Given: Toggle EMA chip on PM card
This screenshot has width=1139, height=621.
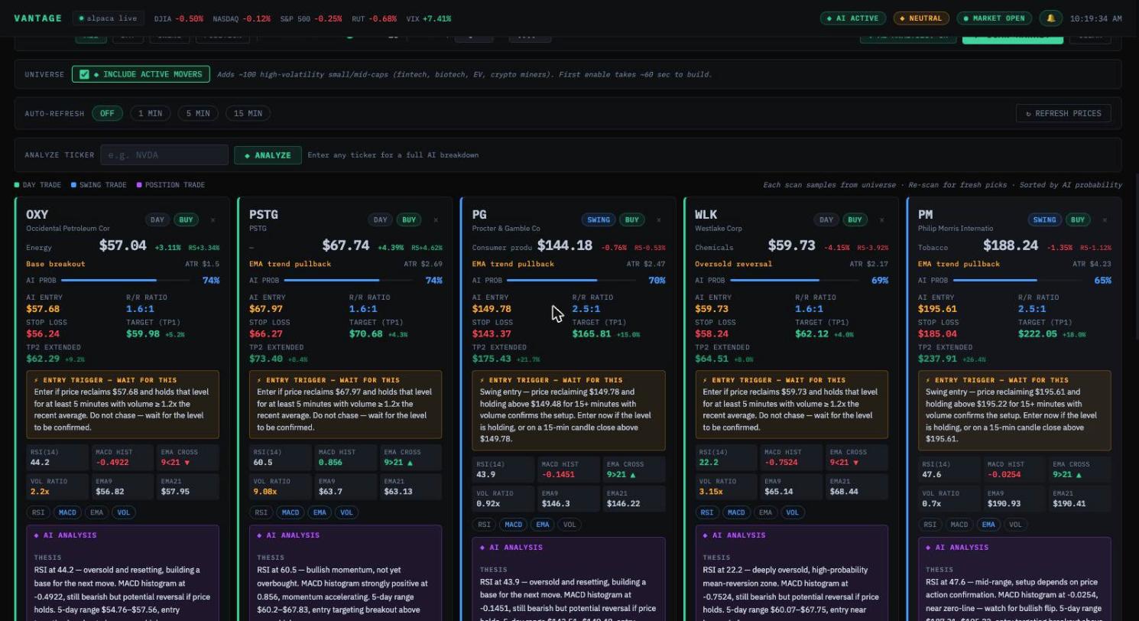Looking at the screenshot, I should [988, 525].
